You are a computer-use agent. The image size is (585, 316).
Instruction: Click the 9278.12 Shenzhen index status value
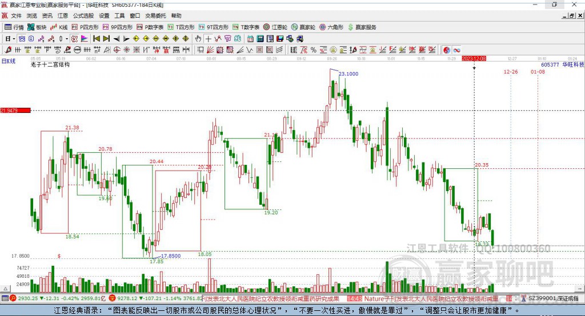coord(127,298)
